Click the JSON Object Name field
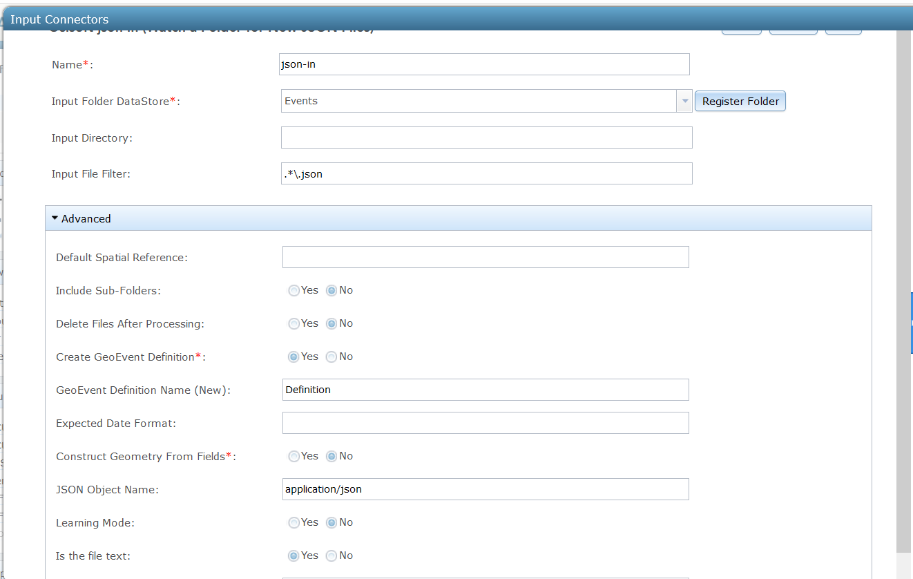Screen dimensions: 913x579 (486, 489)
